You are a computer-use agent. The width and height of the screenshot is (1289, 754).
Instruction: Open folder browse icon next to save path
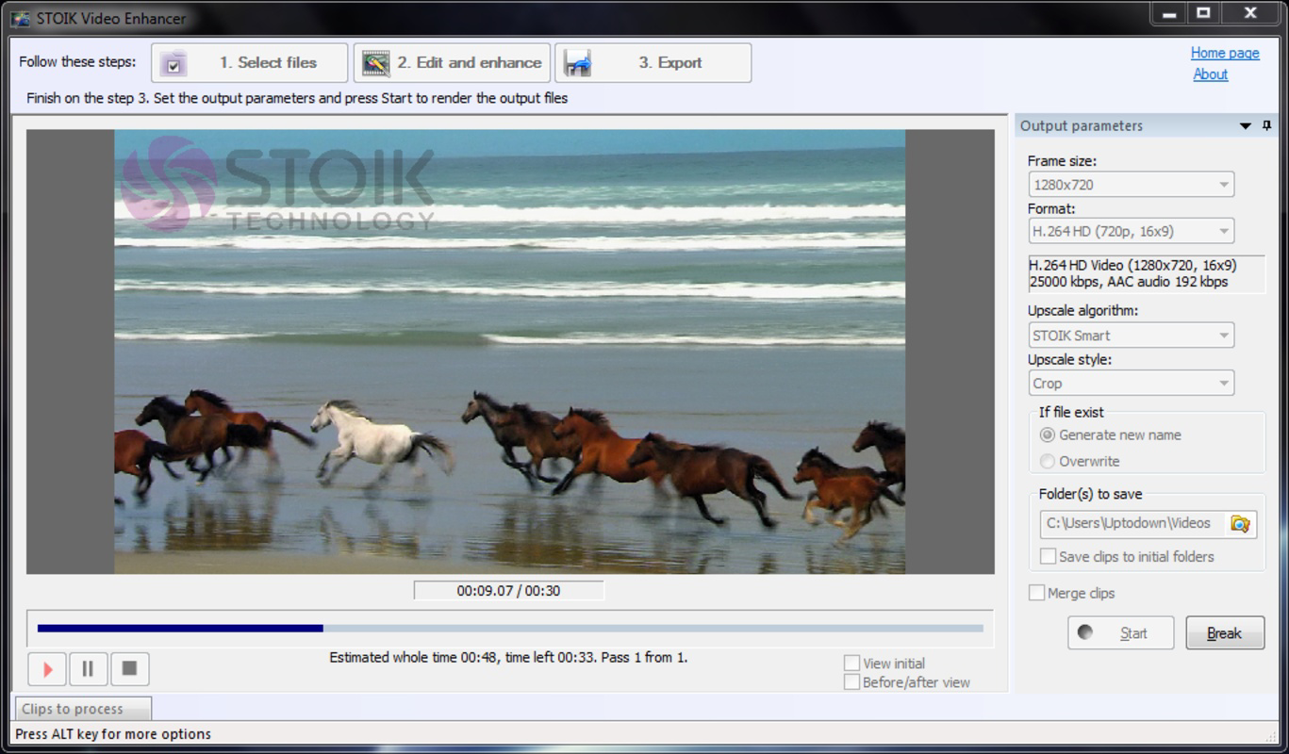(x=1240, y=524)
